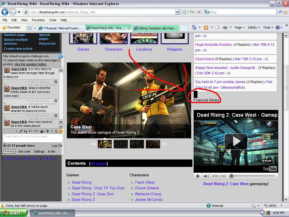This screenshot has height=217, width=289.
Task: Click the Home icon in command bar
Action: click(x=194, y=27)
